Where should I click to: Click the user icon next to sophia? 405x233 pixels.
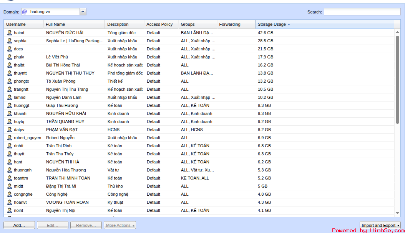click(x=10, y=41)
